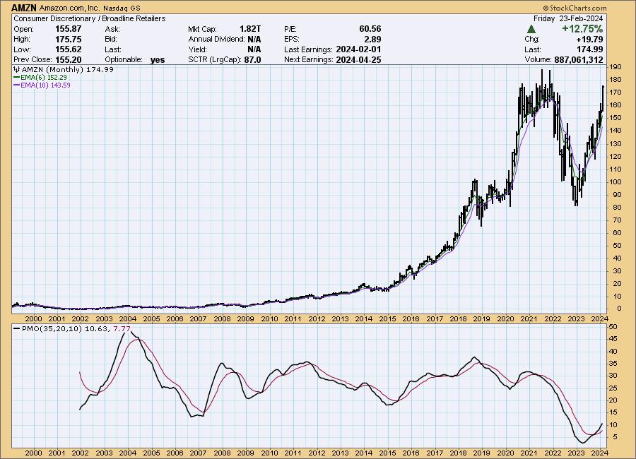
Task: Click the bar-chart icon before AMZN (Monthly)
Action: tap(17, 69)
